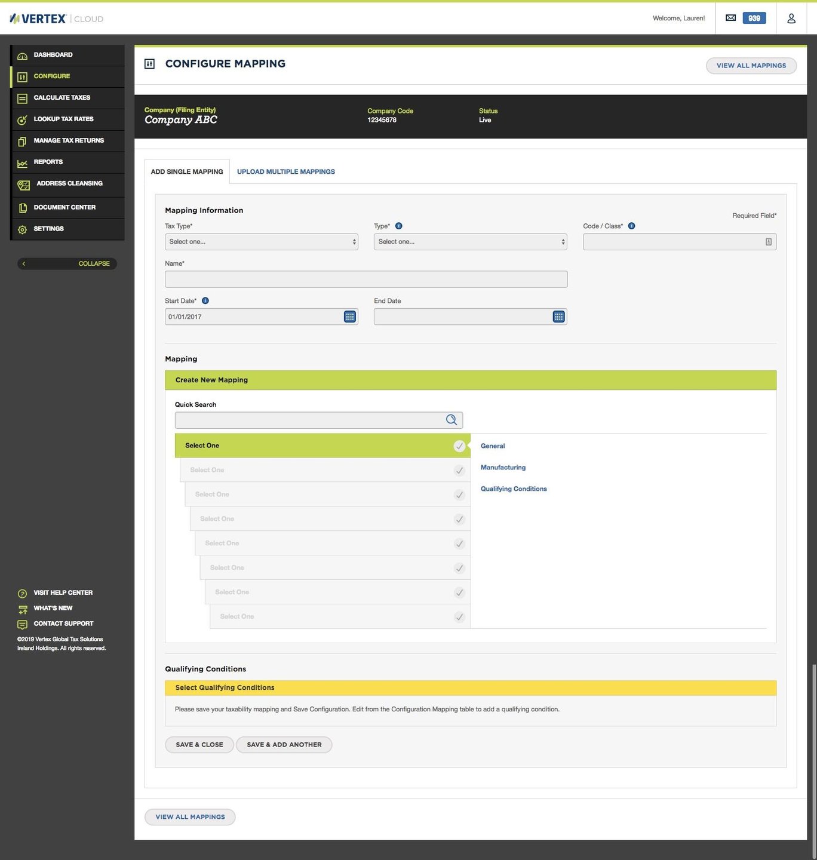817x860 pixels.
Task: Click the Calculate Taxes sidebar icon
Action: (22, 99)
